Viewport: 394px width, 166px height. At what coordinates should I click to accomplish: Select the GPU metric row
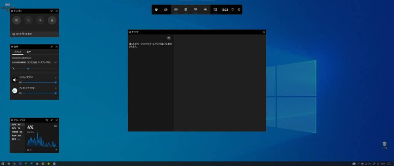tap(17, 128)
